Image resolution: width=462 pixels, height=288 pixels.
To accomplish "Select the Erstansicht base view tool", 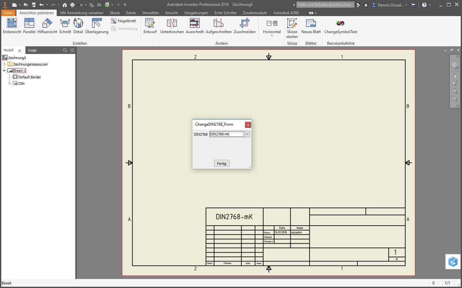I will 12,26.
